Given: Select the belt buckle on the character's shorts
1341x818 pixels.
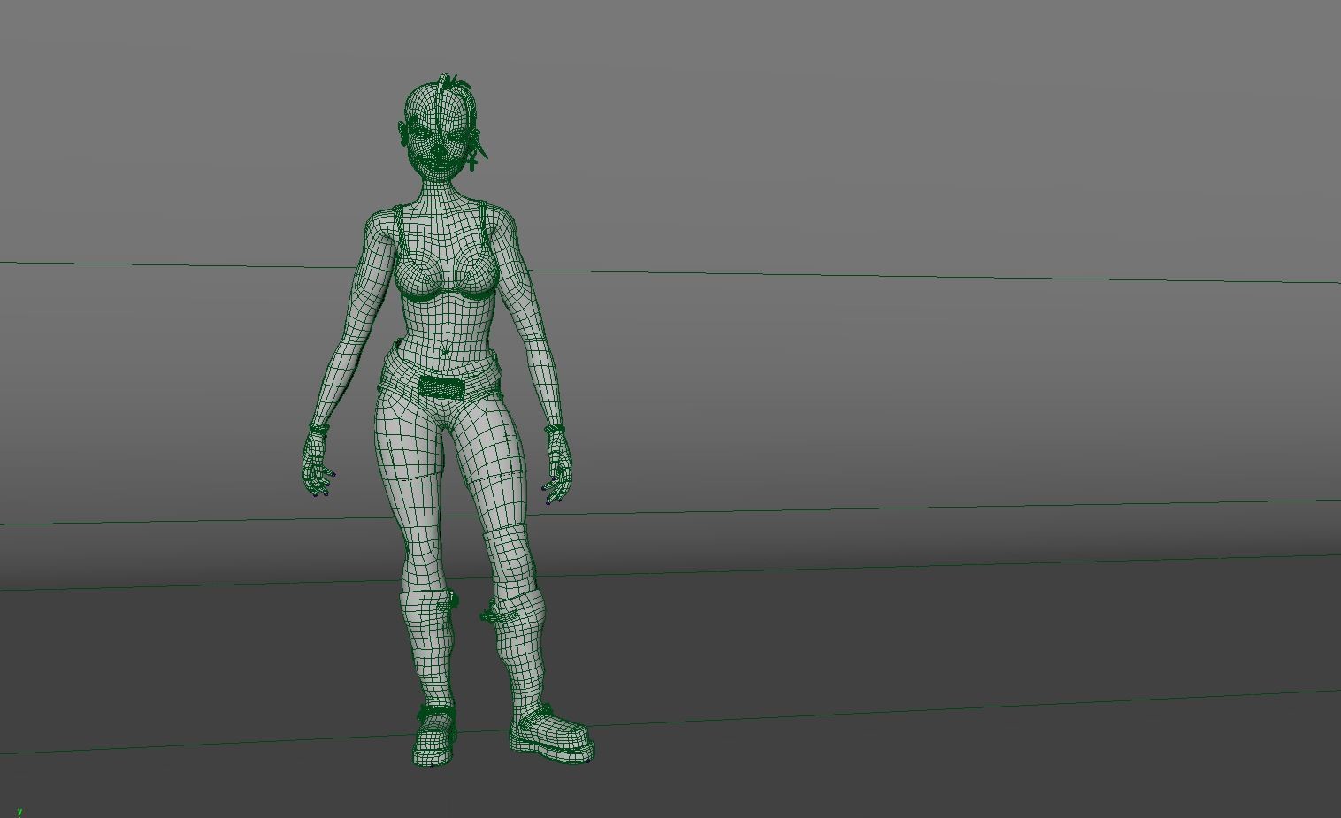Looking at the screenshot, I should 441,387.
